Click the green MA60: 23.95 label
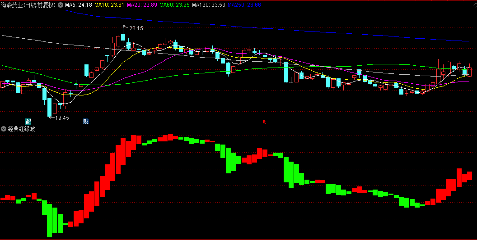This screenshot has width=477, height=240. pyautogui.click(x=175, y=5)
